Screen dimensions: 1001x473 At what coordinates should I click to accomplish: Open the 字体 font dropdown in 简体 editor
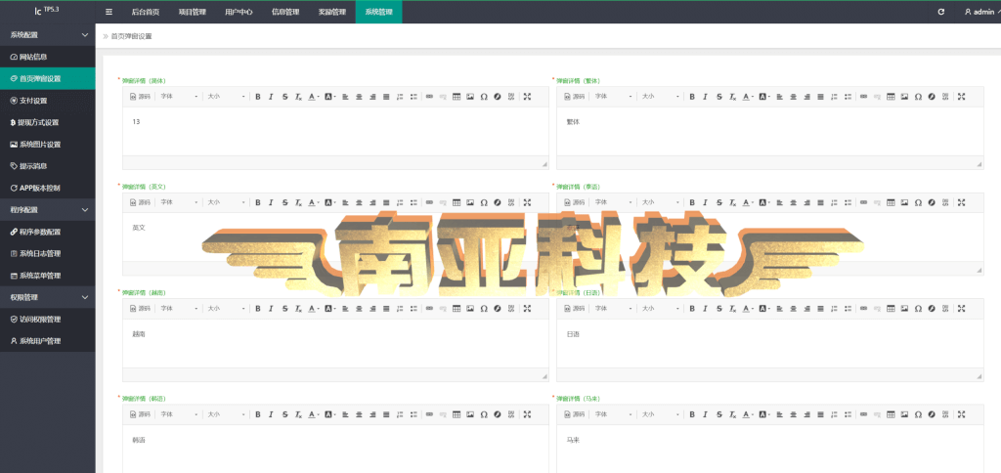[178, 97]
